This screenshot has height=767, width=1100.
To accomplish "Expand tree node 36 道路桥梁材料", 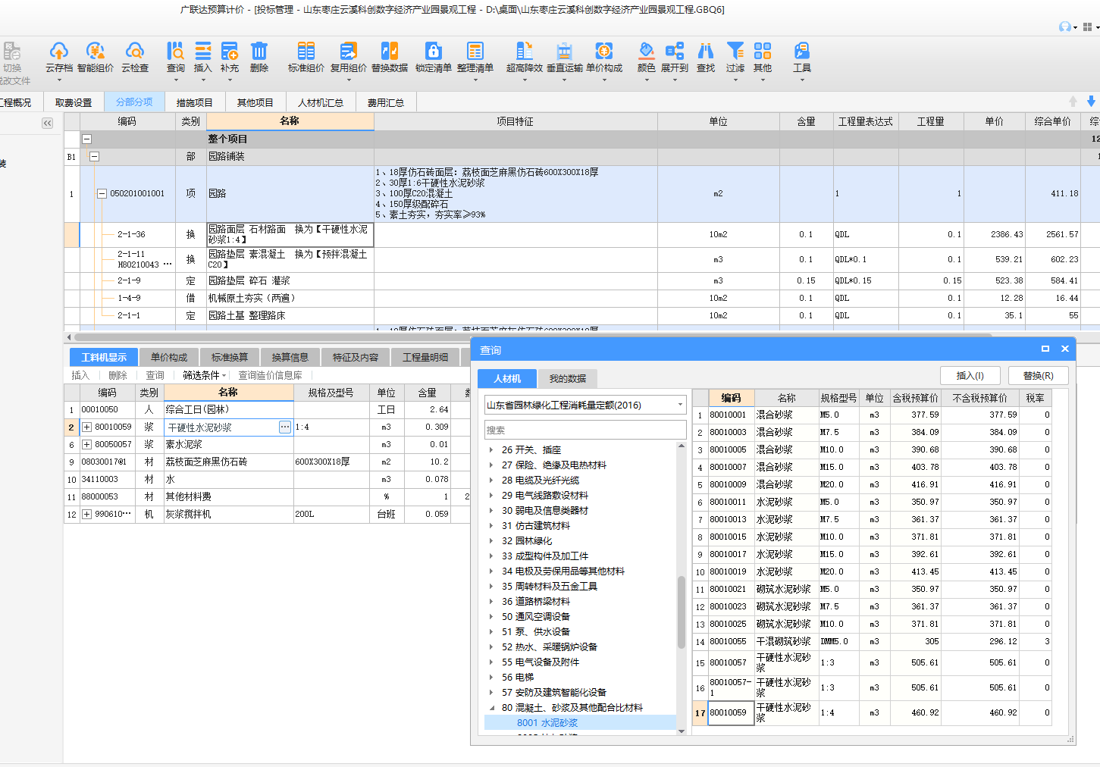I will click(x=491, y=601).
